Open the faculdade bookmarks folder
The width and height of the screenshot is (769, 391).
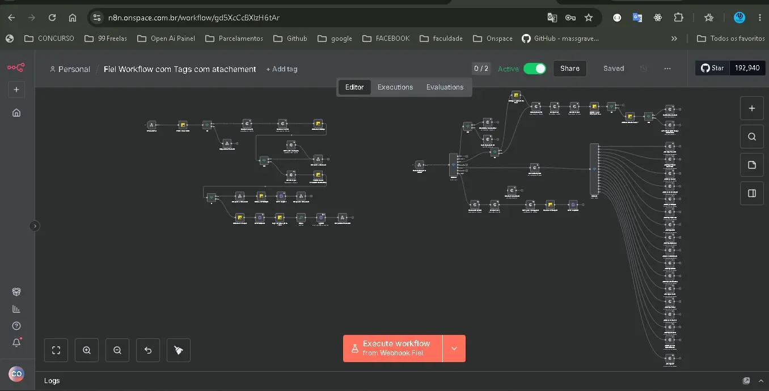pyautogui.click(x=441, y=39)
